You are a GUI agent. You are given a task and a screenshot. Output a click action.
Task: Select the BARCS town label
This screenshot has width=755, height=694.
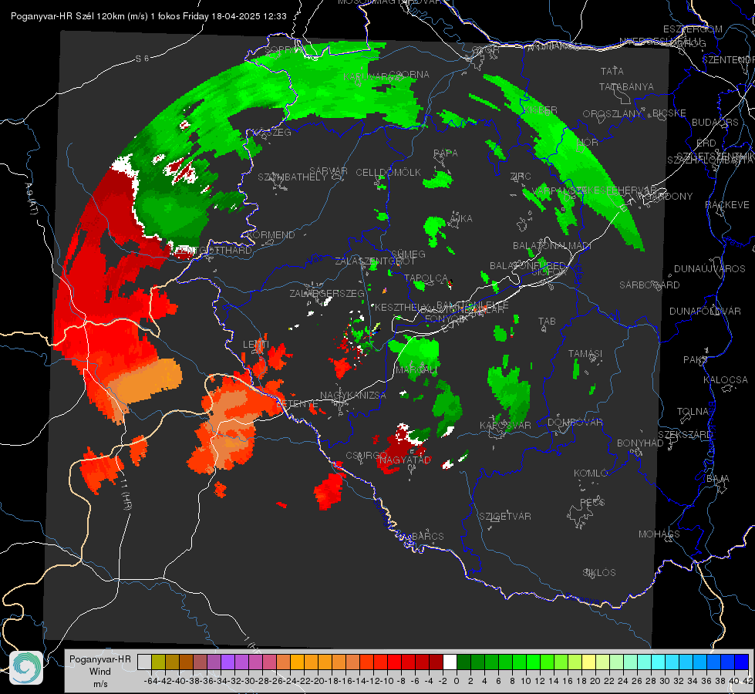[x=428, y=536]
